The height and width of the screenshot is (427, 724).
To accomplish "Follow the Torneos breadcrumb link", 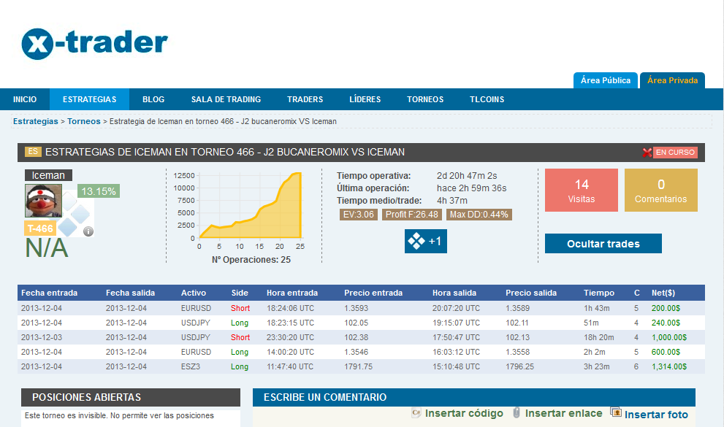I will click(83, 121).
